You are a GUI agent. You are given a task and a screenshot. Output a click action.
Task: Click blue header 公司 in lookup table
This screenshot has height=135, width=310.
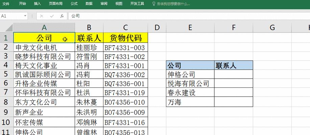click(190, 65)
